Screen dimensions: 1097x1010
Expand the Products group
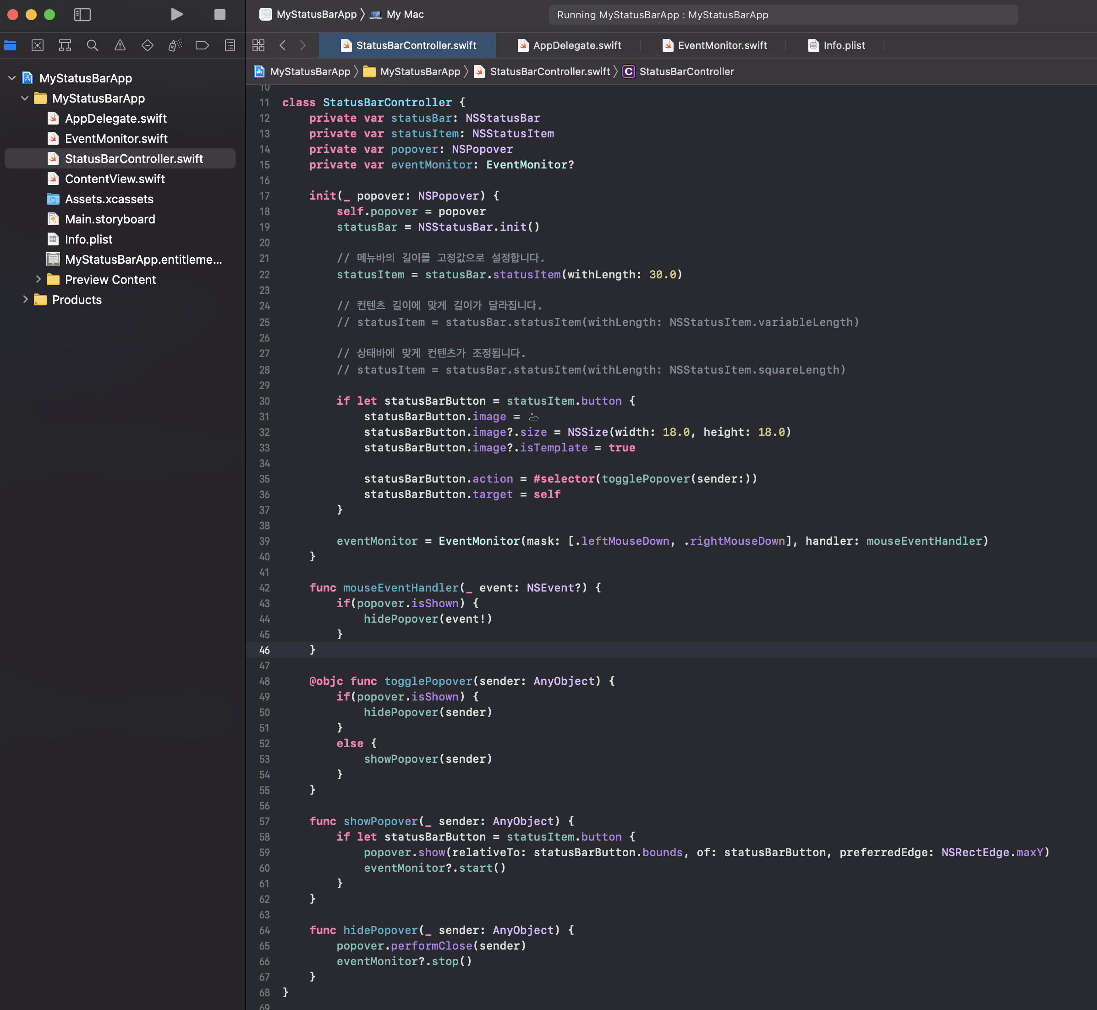coord(25,299)
